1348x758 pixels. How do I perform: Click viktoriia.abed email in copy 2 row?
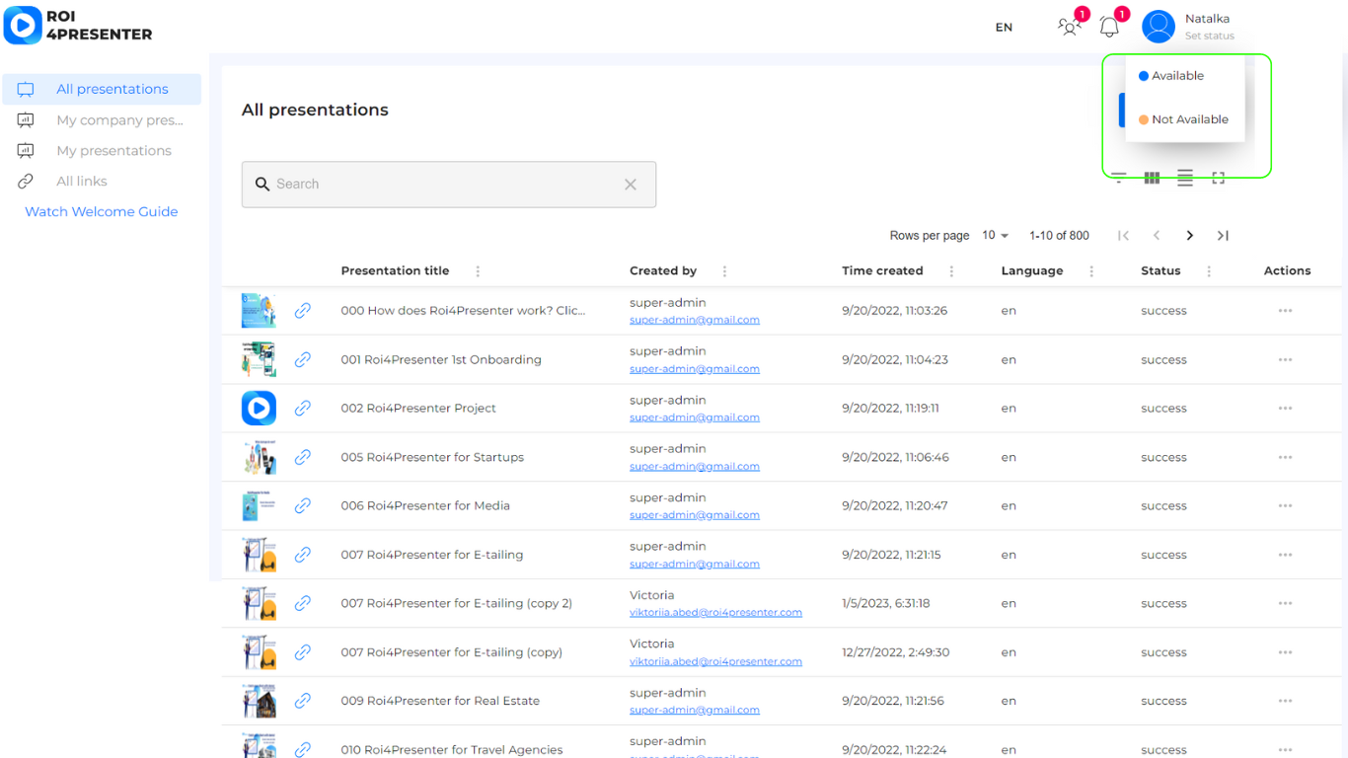click(715, 613)
